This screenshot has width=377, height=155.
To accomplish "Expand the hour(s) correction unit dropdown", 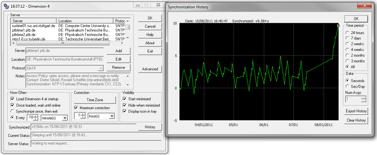I will pyautogui.click(x=111, y=116).
